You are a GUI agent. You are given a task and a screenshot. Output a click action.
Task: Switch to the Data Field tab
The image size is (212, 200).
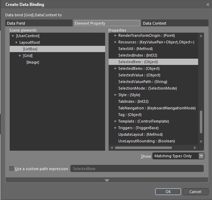[39, 23]
